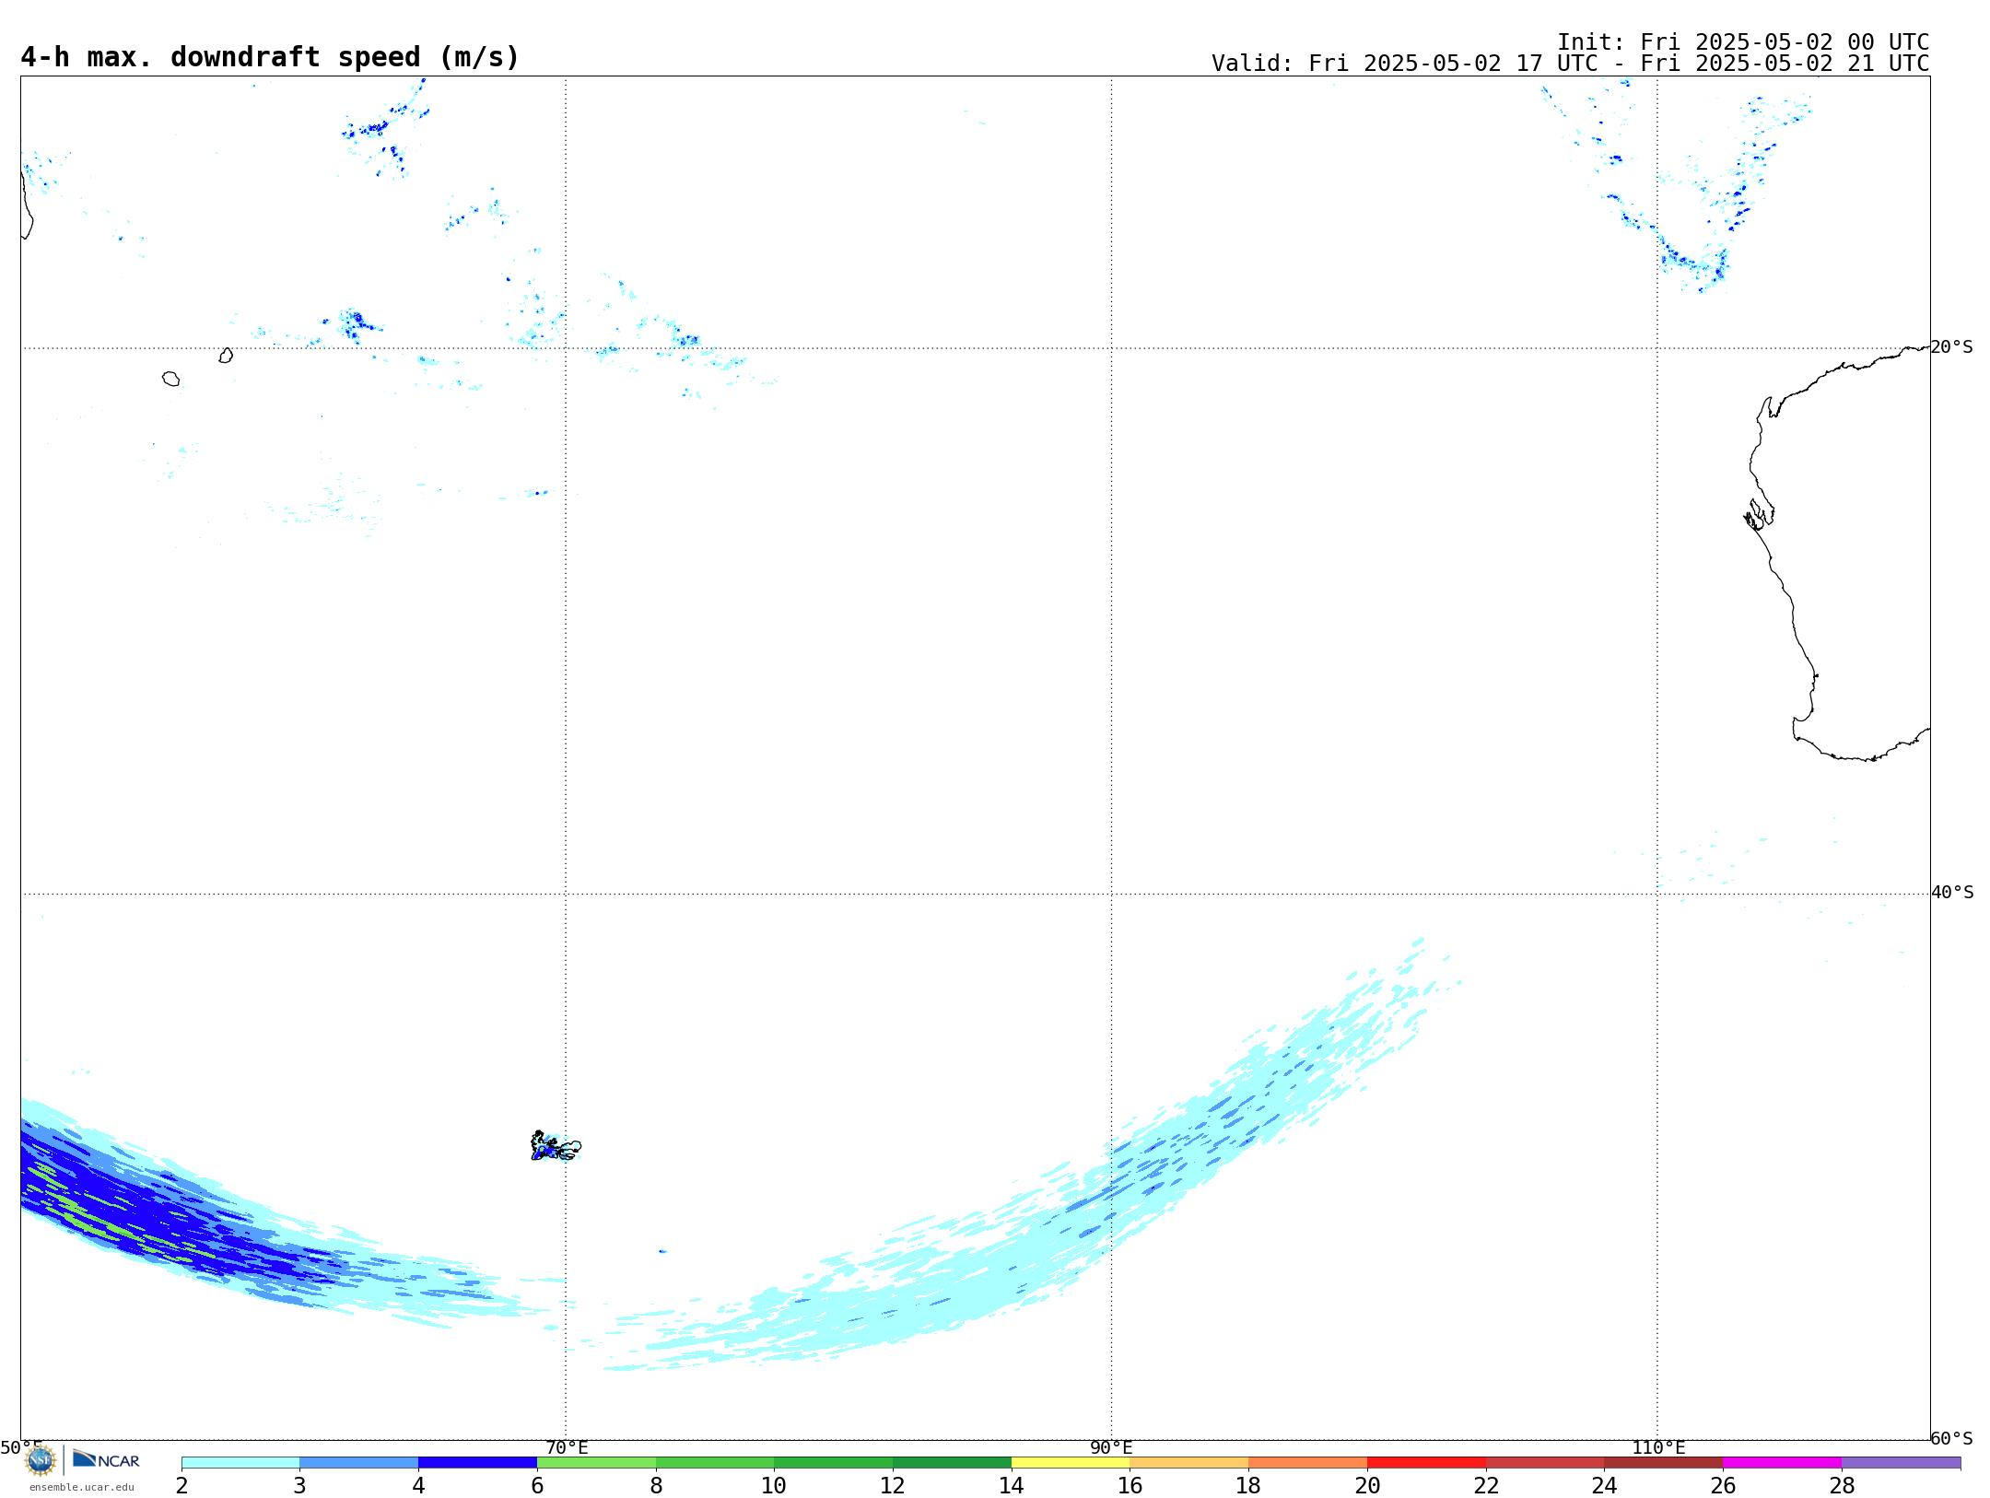Viewport: 1990px width, 1498px height.
Task: Click the Kerguelen Islands outline near 70°E
Action: click(x=555, y=1146)
